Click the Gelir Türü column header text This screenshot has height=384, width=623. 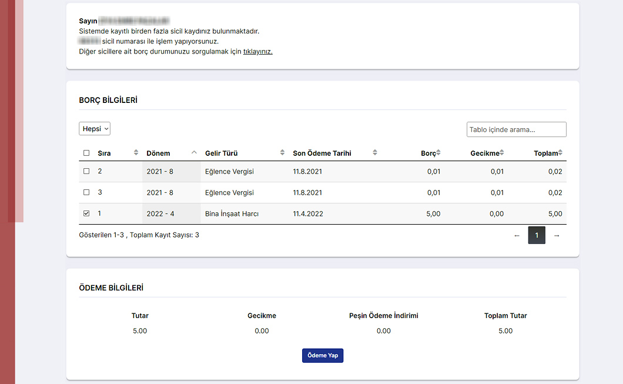(221, 153)
